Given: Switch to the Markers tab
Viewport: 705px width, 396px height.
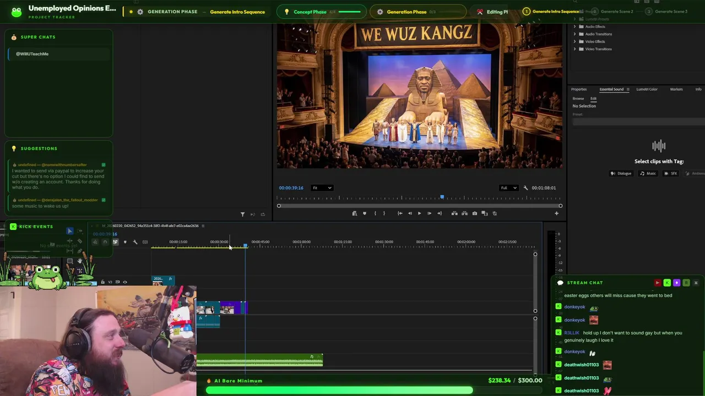Looking at the screenshot, I should 676,89.
